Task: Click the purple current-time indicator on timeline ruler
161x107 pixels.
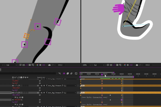Action: 102,74
